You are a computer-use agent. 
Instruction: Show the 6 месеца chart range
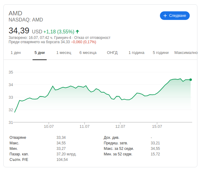pyautogui.click(x=88, y=53)
